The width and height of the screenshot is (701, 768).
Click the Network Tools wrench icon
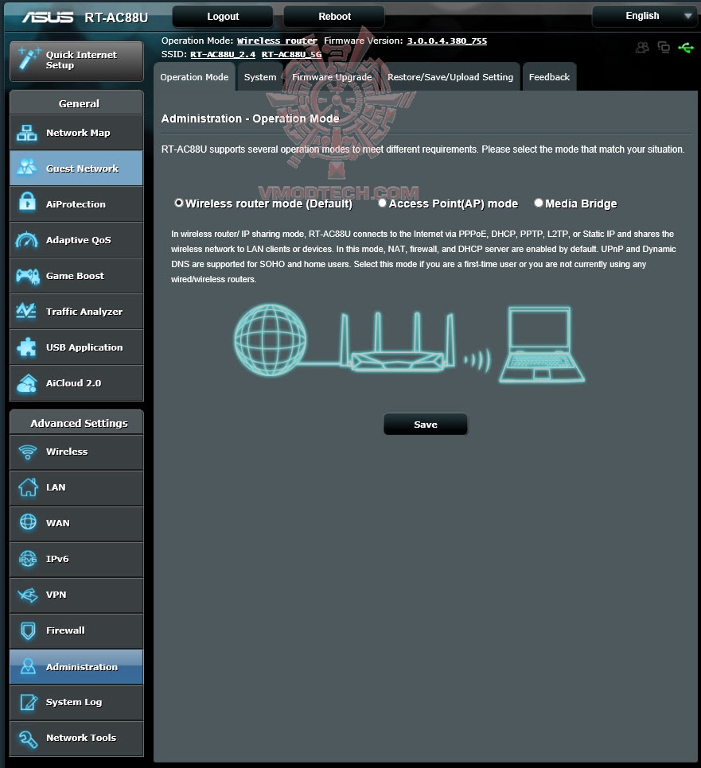(x=28, y=739)
